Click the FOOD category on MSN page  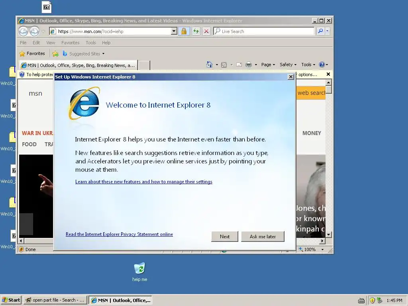click(29, 144)
